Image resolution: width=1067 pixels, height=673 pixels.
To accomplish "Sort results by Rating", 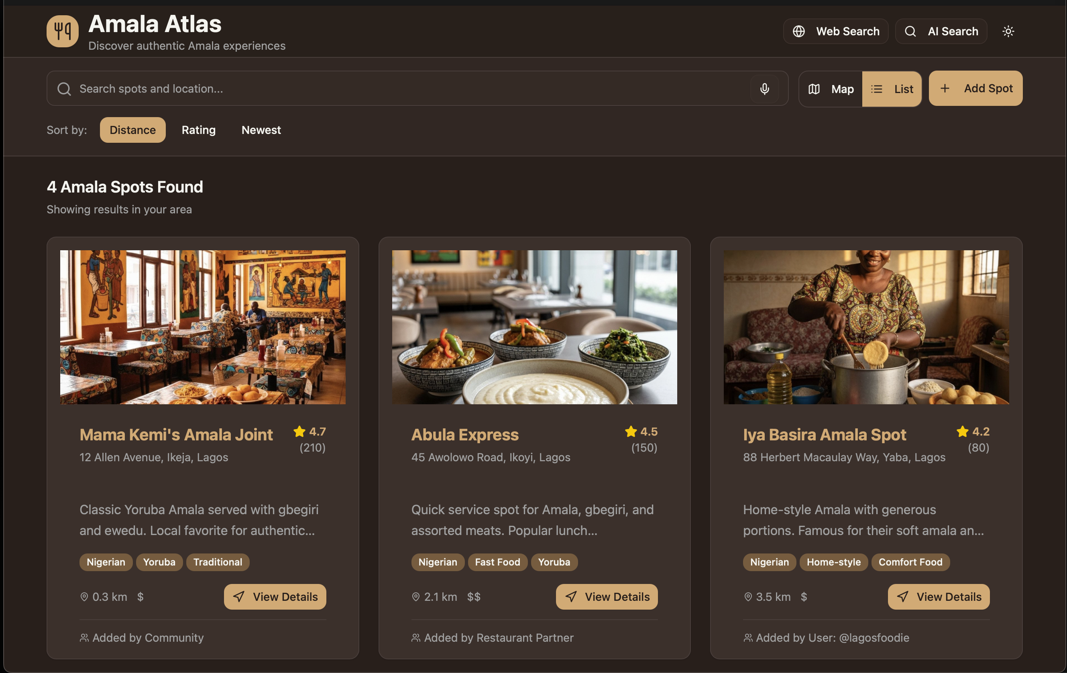I will coord(199,130).
